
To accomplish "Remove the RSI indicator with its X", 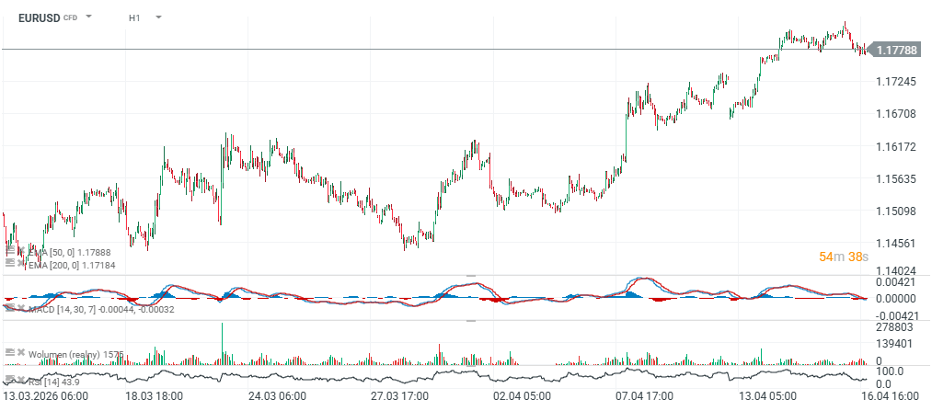I will [20, 379].
